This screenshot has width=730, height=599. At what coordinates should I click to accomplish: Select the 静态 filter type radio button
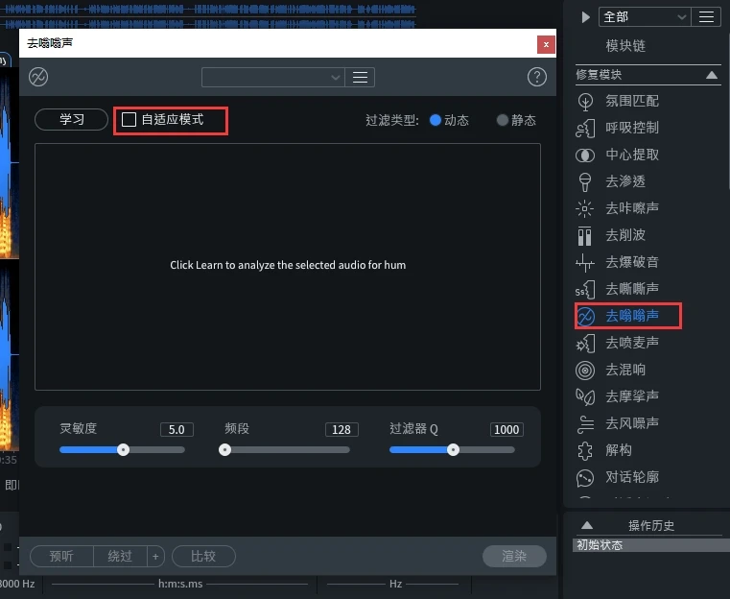[503, 120]
